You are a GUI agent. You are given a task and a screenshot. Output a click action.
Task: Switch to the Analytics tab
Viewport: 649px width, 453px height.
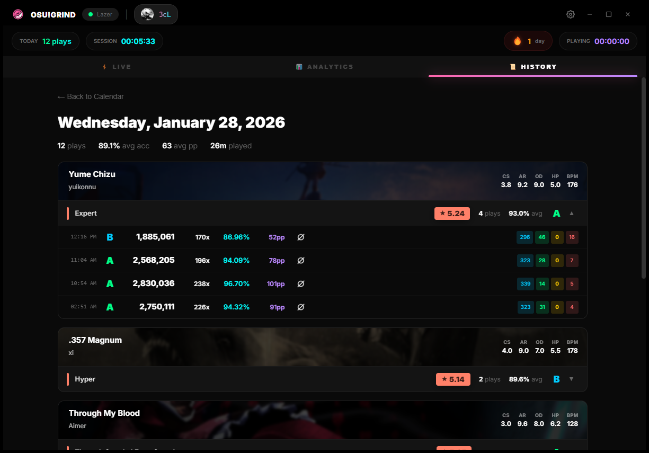coord(324,67)
